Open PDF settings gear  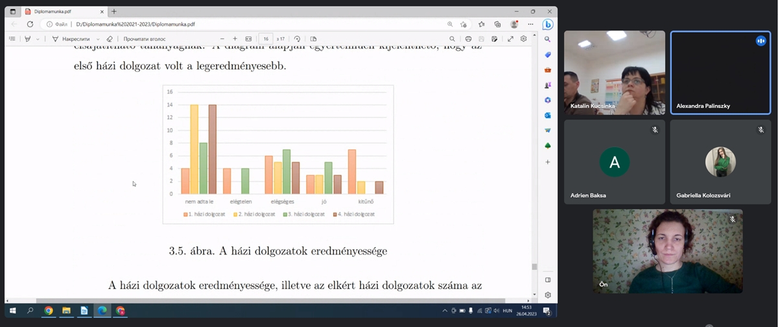pyautogui.click(x=523, y=39)
